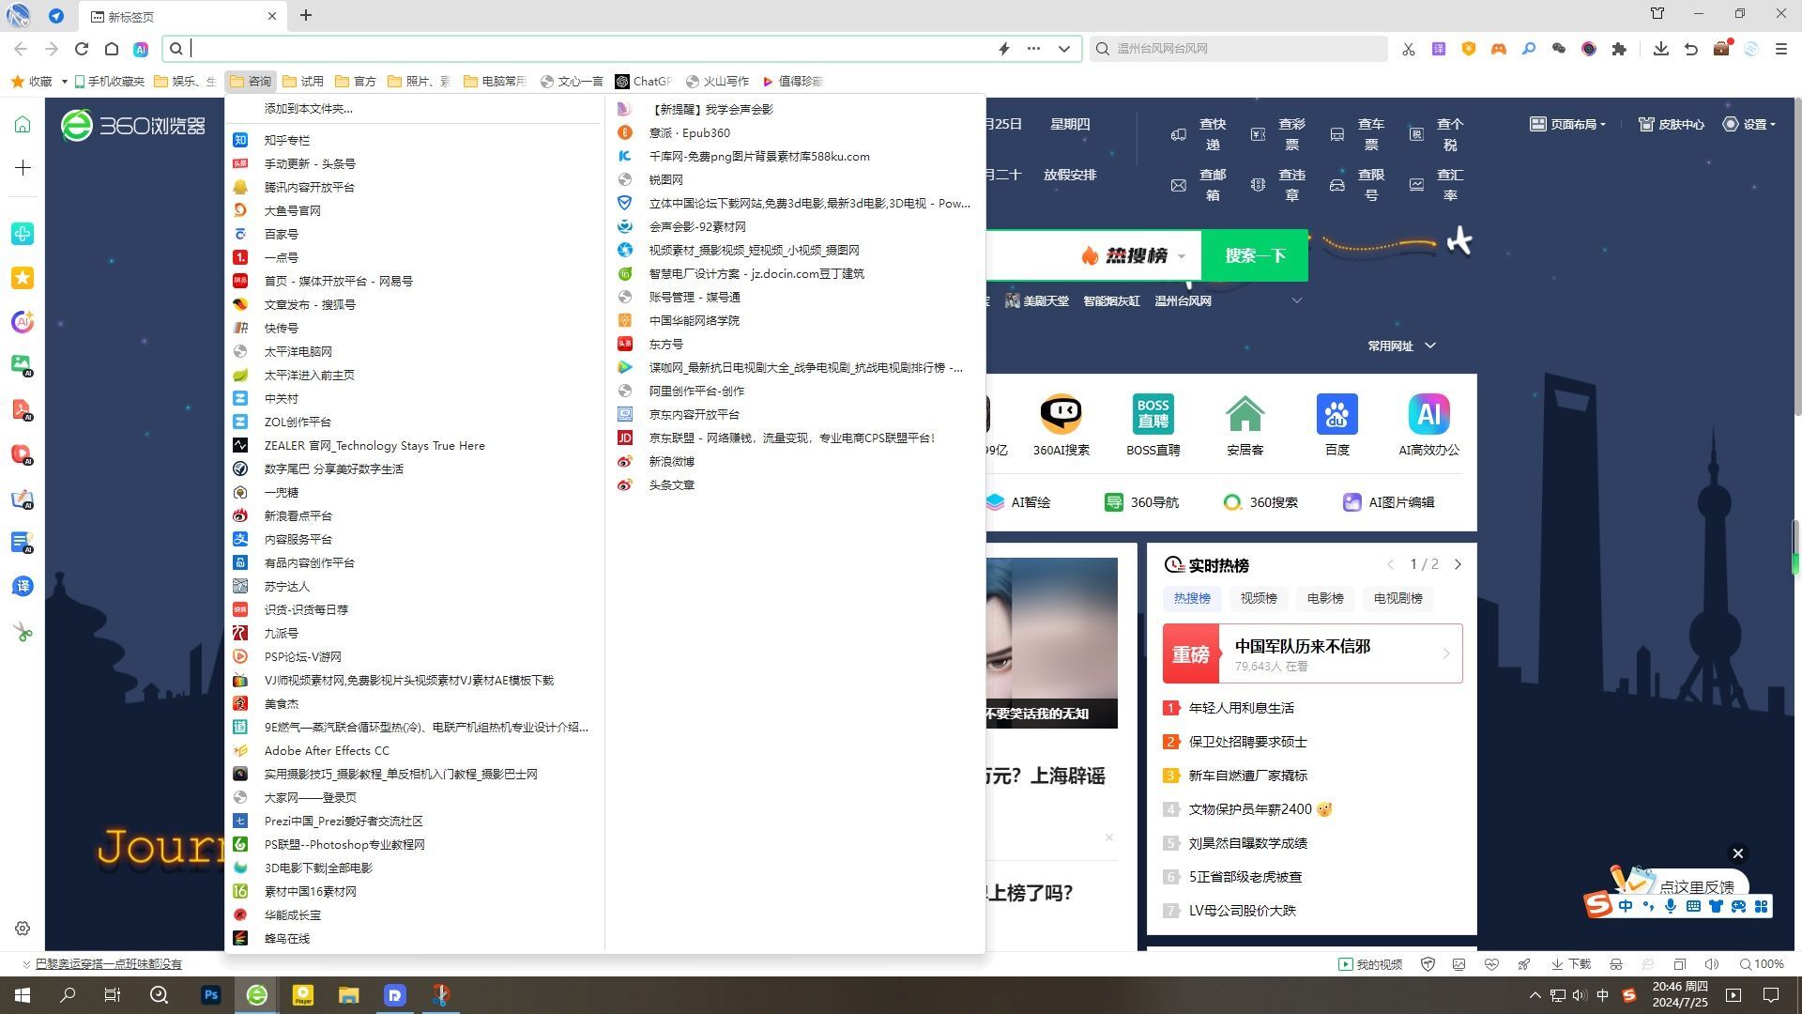Open 360AI搜索 site shortcut
Viewport: 1802px width, 1014px height.
tap(1061, 424)
